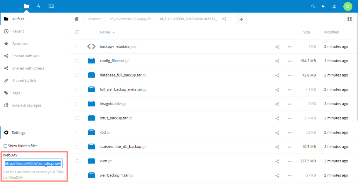Share database_full_backup.tar.gz

(277, 75)
